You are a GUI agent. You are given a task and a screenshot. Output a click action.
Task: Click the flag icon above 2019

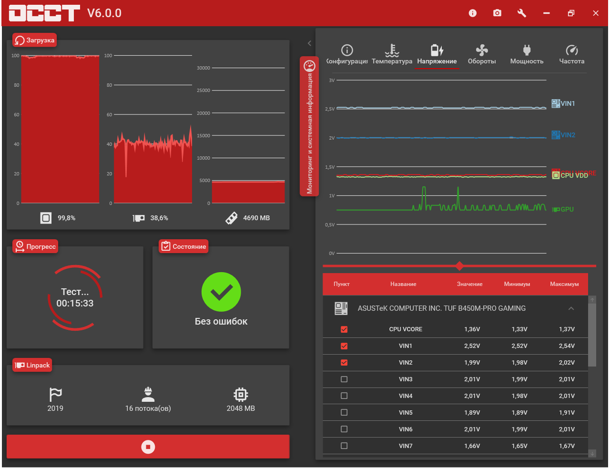pyautogui.click(x=55, y=395)
